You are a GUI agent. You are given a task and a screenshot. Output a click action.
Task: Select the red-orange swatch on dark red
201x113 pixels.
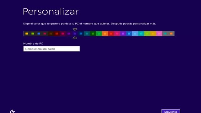[x=57, y=34]
